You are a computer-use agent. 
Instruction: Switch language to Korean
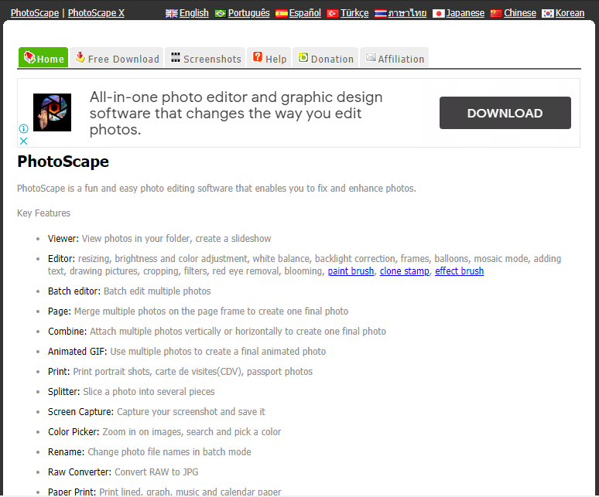[570, 13]
